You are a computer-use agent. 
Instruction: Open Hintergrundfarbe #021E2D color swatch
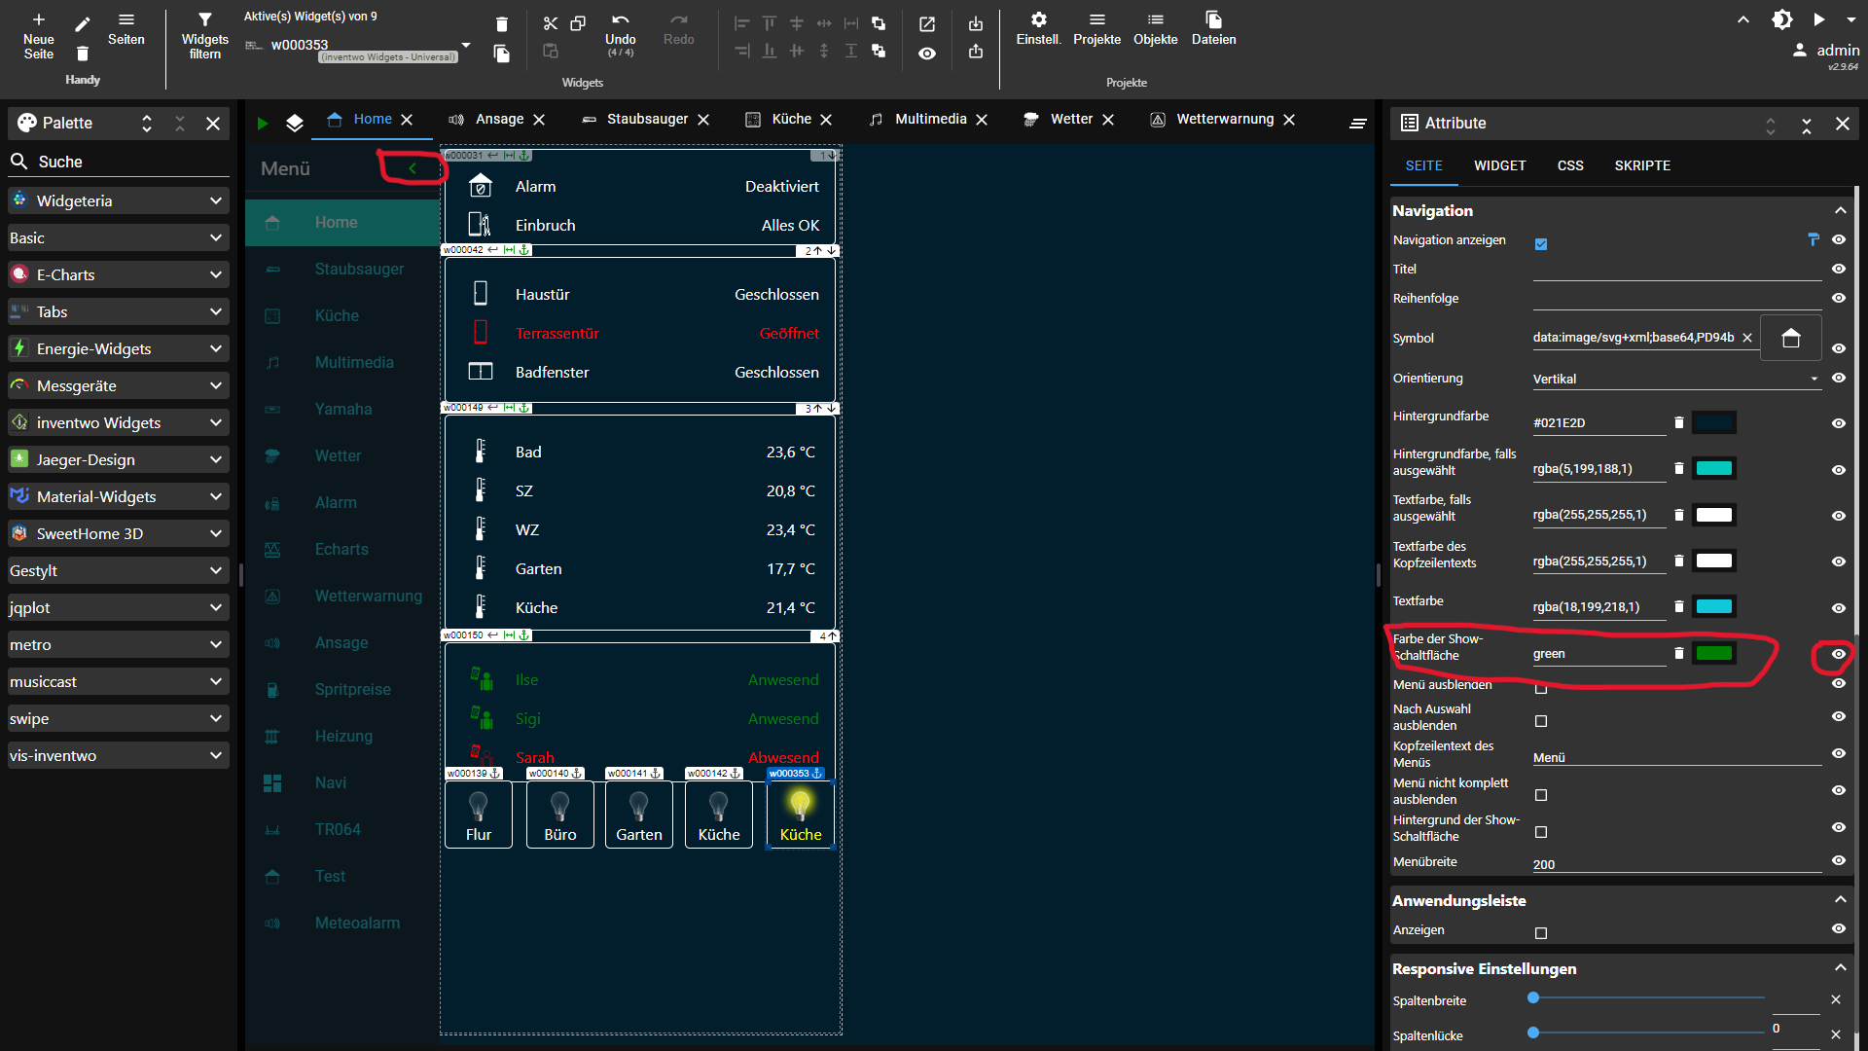1714,422
